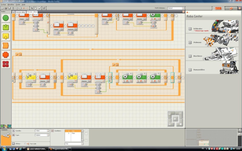Image resolution: width=242 pixels, height=151 pixels.
Task: Open the Sensor palette yellow arrow icon
Action: (6, 36)
